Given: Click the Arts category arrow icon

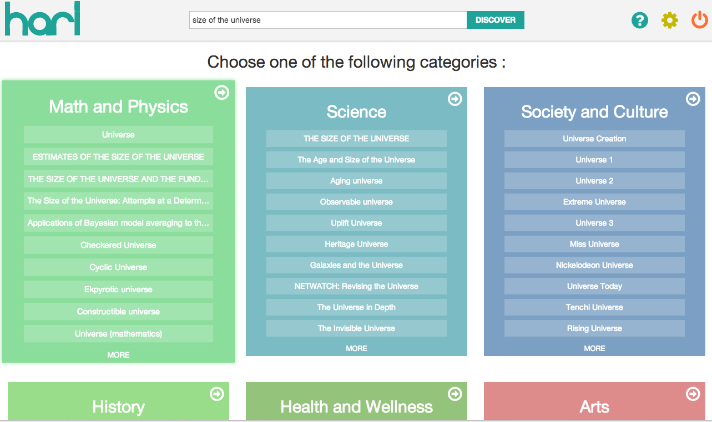Looking at the screenshot, I should click(x=693, y=394).
